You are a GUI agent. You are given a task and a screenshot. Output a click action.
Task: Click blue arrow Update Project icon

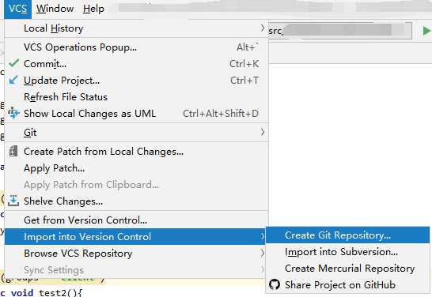point(13,80)
